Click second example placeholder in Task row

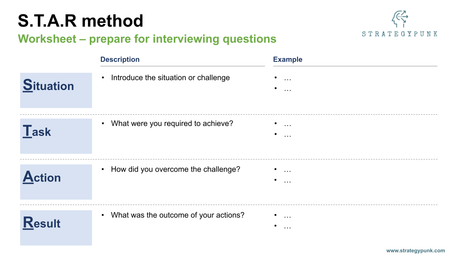pos(287,135)
